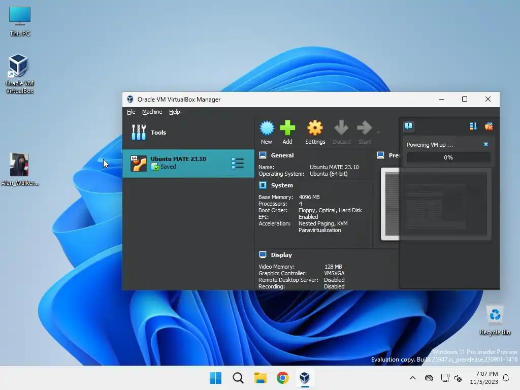Open the clock showing 7:07 PM
The height and width of the screenshot is (390, 520).
click(x=484, y=378)
